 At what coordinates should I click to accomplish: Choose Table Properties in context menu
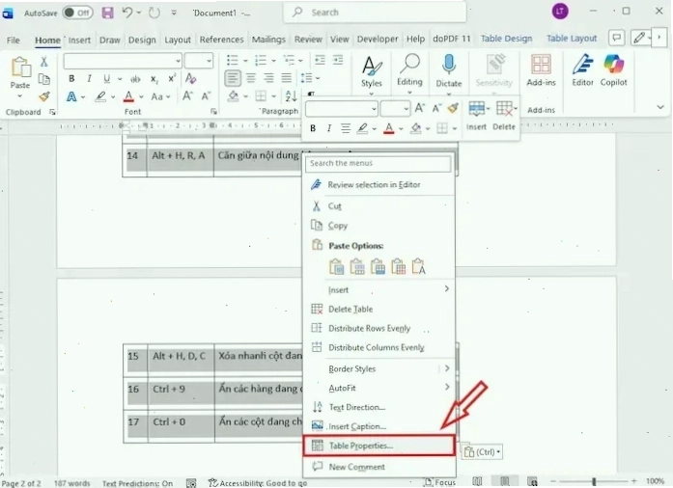(379, 446)
